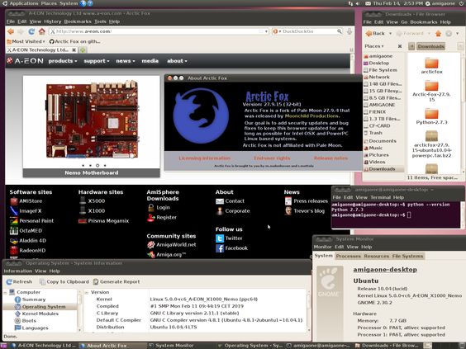Screen dimensions: 466x349
Task: Reload the page in Arctic Fox
Action: coord(31,31)
